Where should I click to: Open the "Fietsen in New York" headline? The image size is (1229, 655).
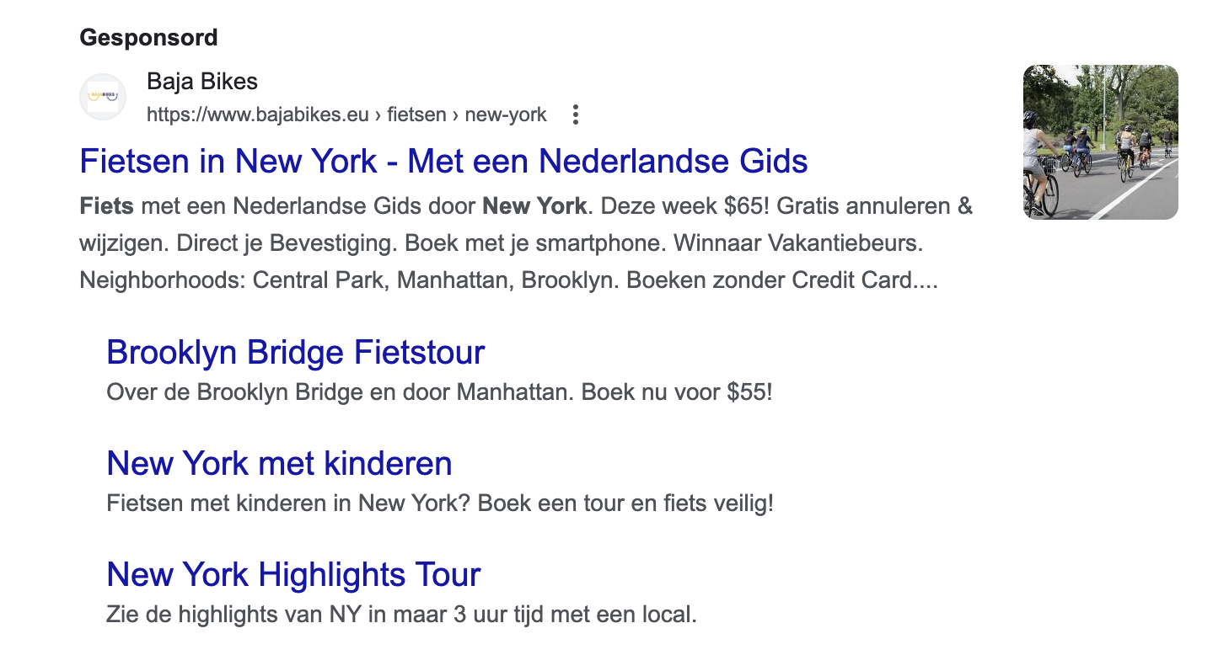pos(443,161)
